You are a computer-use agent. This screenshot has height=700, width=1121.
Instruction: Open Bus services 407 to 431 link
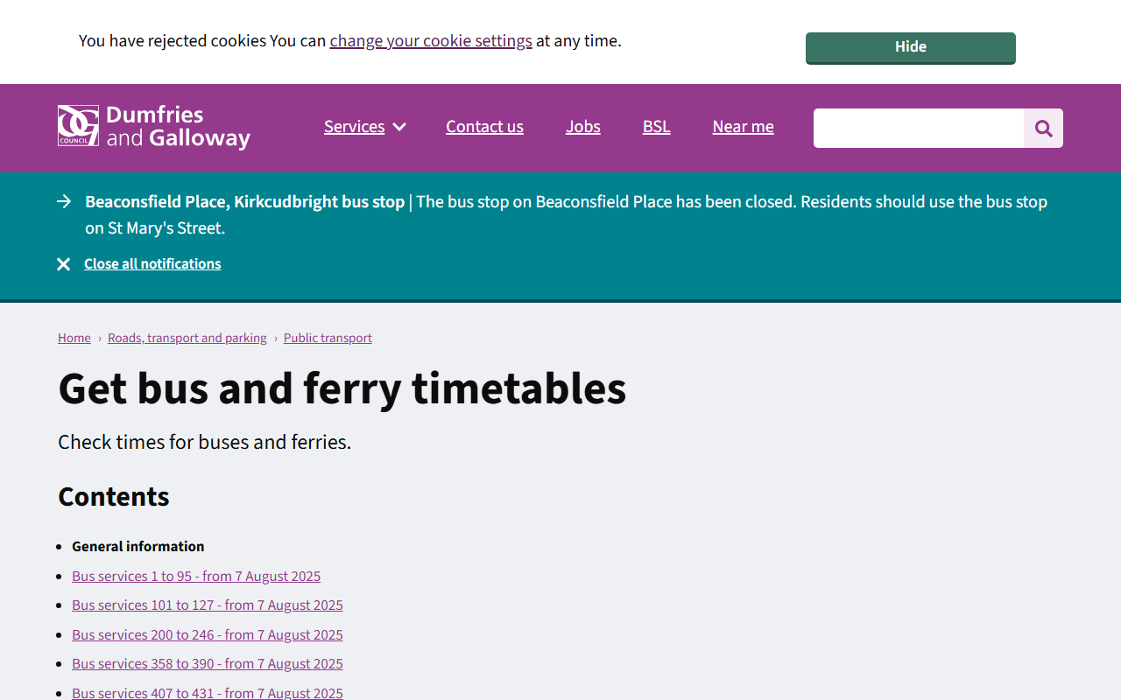tap(208, 692)
